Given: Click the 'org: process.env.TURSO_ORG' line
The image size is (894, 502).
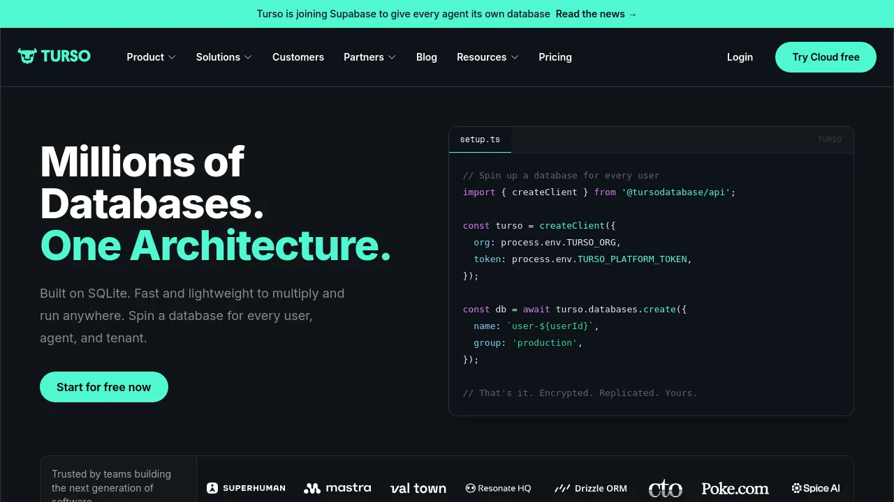Looking at the screenshot, I should click(x=547, y=243).
